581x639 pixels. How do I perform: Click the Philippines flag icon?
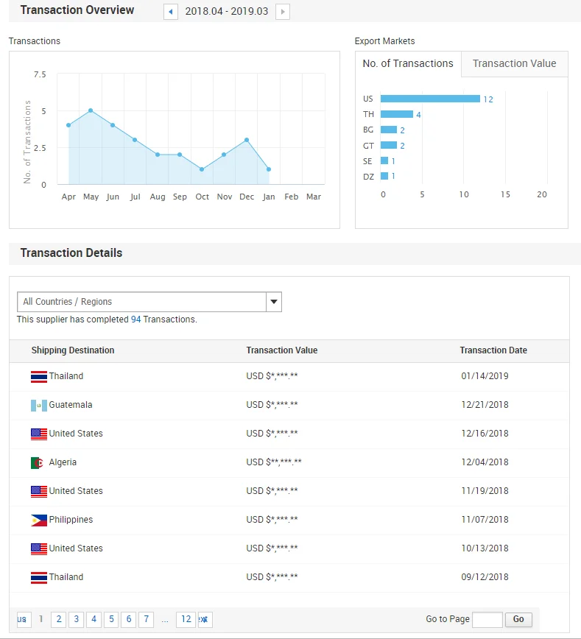(39, 520)
